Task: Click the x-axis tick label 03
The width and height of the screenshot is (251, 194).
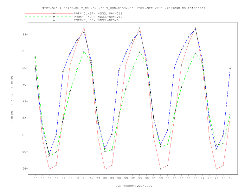Action: 42,178
